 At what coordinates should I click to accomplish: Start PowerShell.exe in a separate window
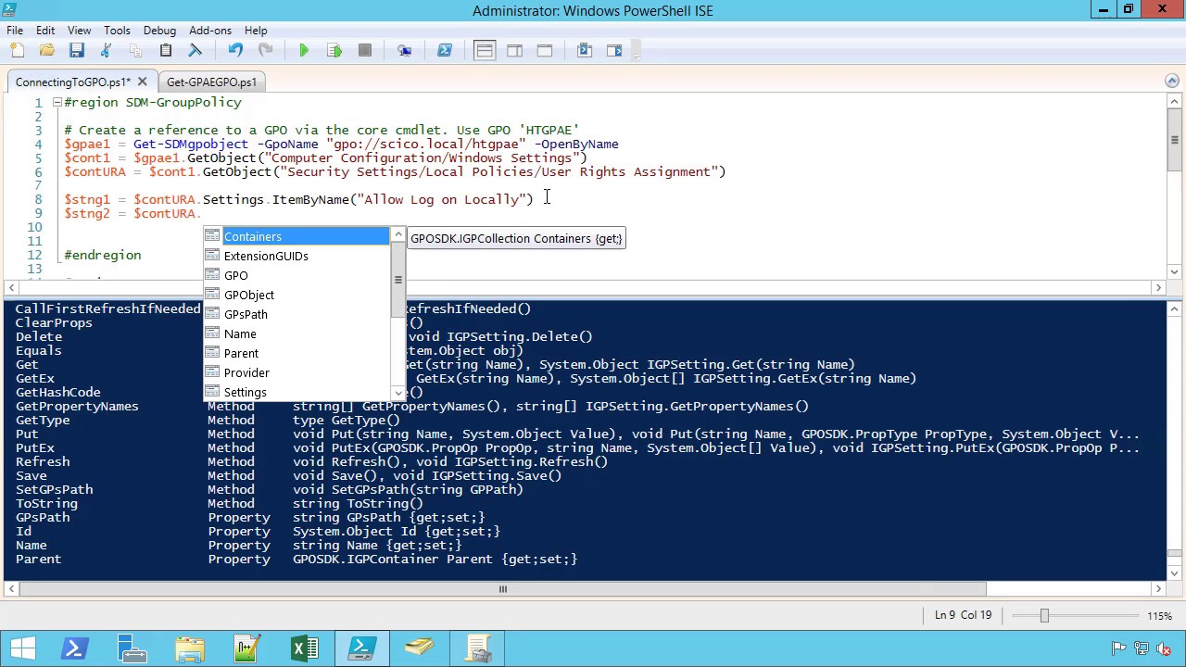click(x=445, y=50)
